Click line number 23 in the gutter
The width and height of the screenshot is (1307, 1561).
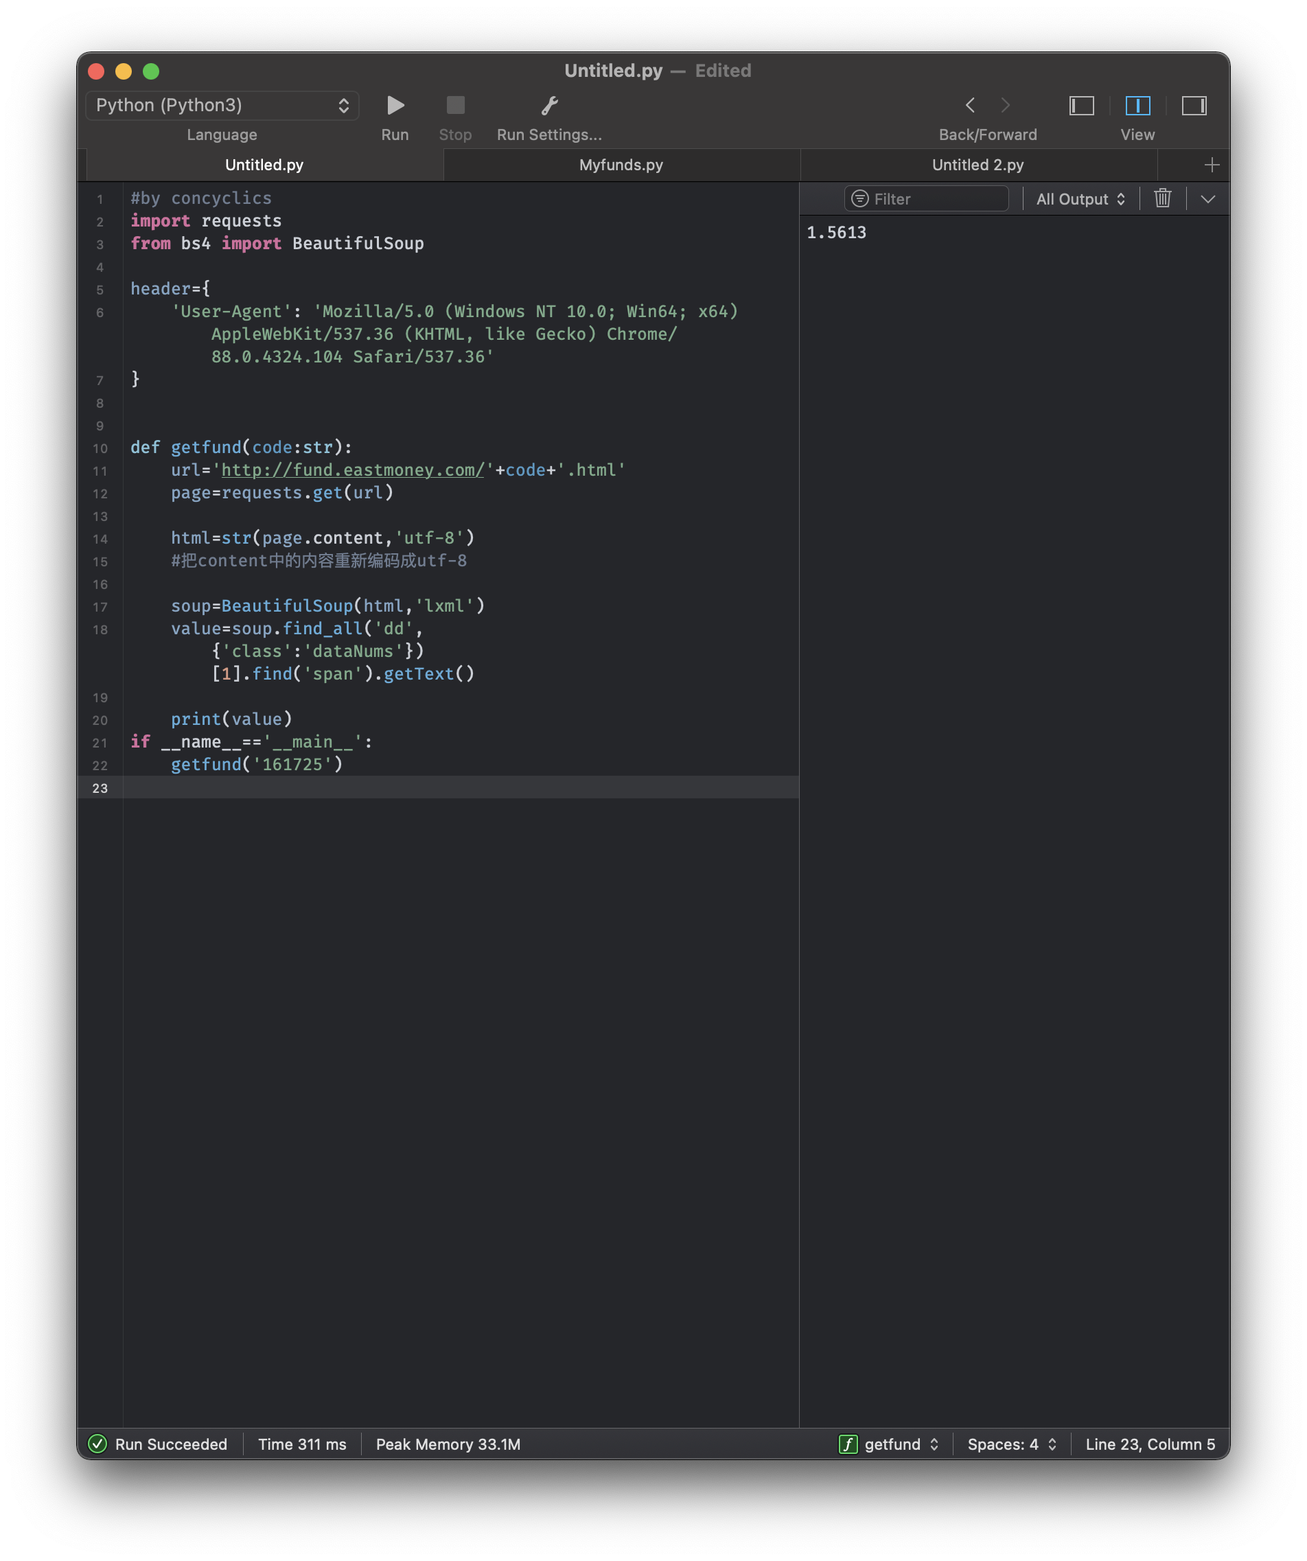tap(100, 788)
